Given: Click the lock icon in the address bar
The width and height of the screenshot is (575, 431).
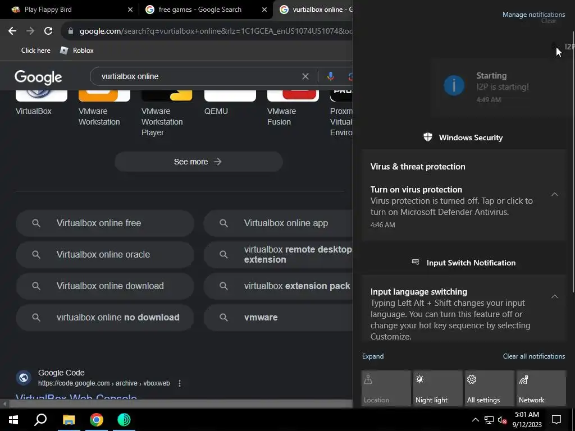Looking at the screenshot, I should (x=71, y=31).
